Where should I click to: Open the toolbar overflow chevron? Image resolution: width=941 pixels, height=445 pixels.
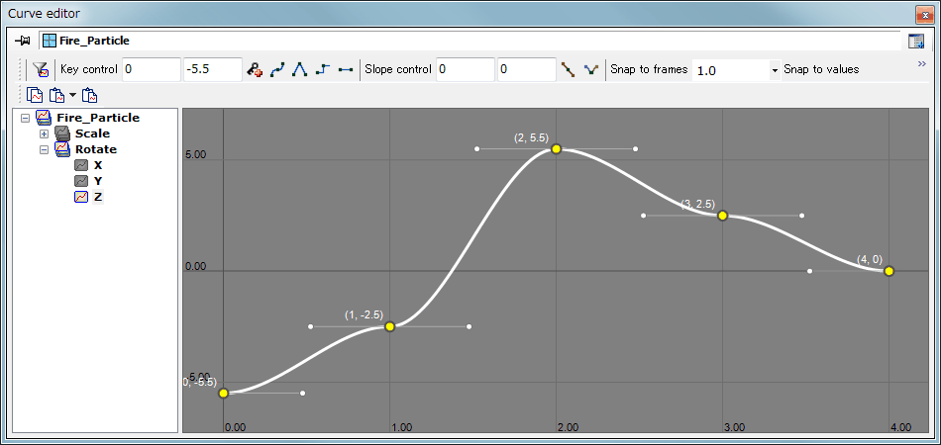(x=921, y=64)
